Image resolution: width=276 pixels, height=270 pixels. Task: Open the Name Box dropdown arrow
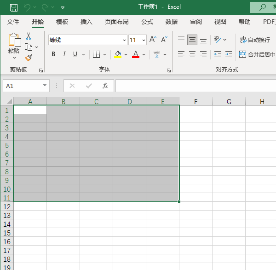tap(45, 86)
